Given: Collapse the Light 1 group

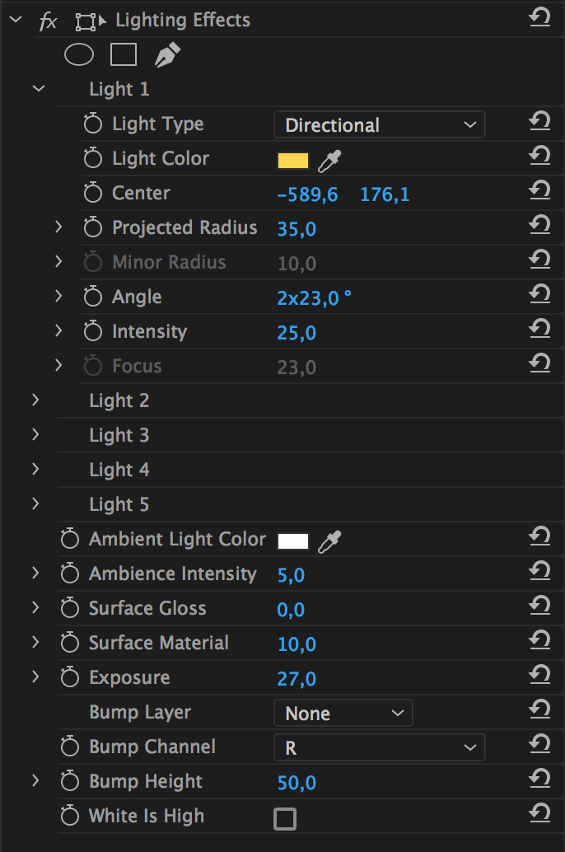Looking at the screenshot, I should pos(39,88).
